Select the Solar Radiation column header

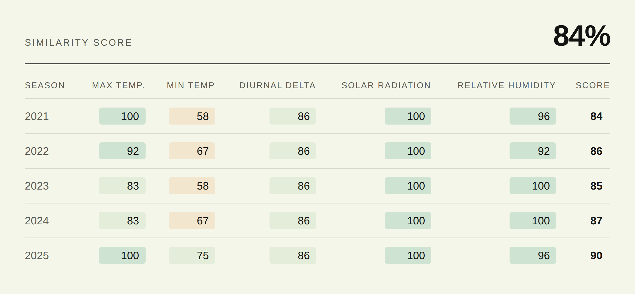386,85
